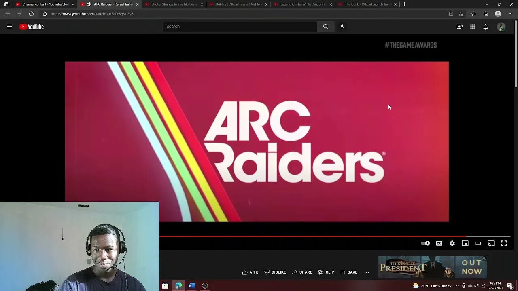Close the ARC Raiders Reveal Trailer tab

137,4
